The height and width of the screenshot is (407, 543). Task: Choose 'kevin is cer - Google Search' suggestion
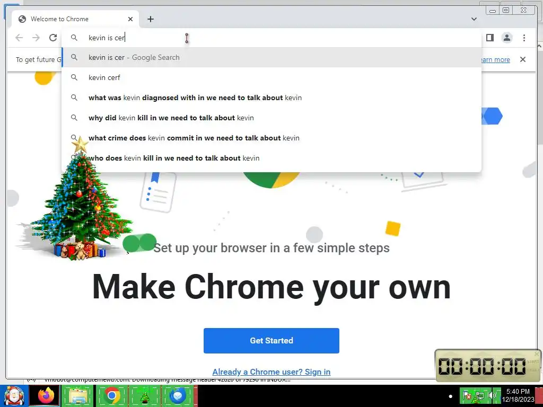pos(271,57)
